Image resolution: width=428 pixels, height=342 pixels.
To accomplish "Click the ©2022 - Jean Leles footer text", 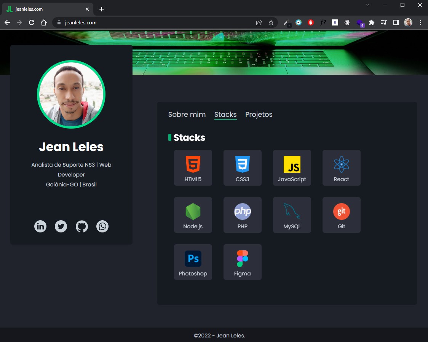I will coord(219,336).
